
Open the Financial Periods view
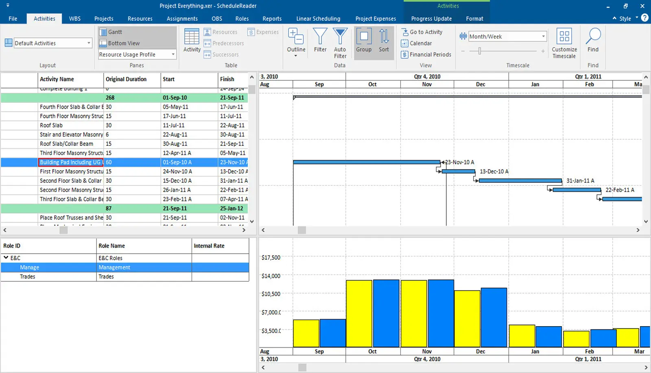[x=426, y=55]
